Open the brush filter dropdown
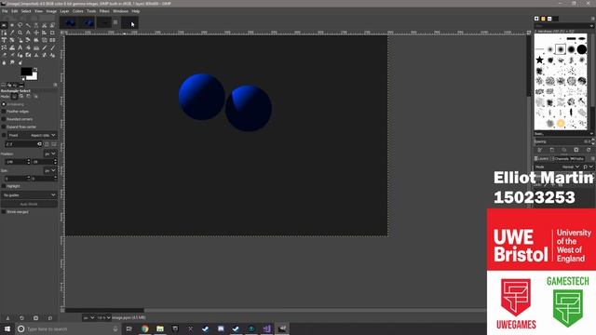This screenshot has width=596, height=335. coord(564,26)
